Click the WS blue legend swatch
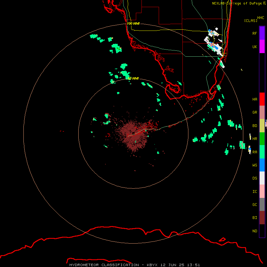The width and height of the screenshot is (267, 267). click(x=262, y=165)
